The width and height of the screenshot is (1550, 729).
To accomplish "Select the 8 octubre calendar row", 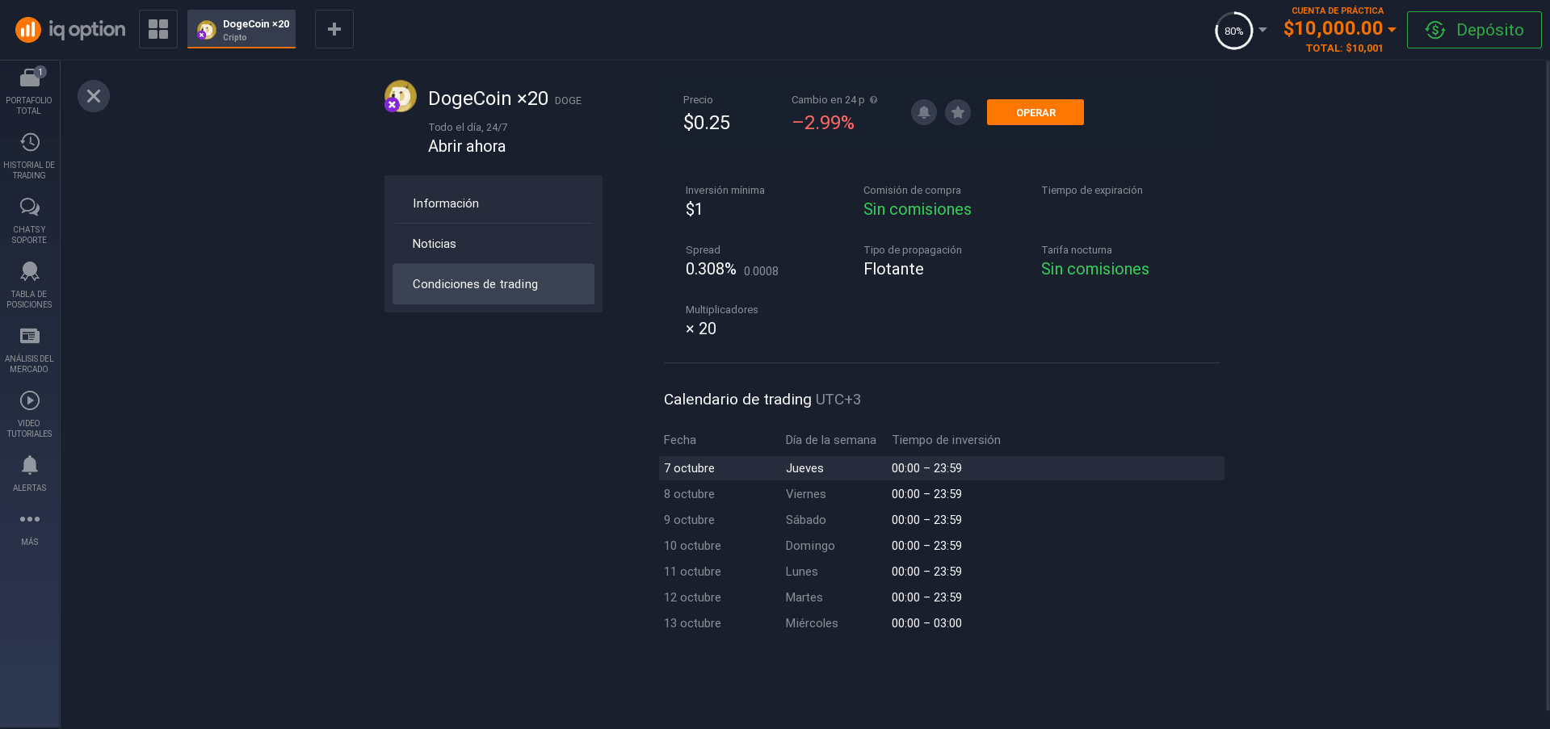I will coord(942,494).
